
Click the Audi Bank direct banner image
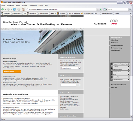(42, 42)
